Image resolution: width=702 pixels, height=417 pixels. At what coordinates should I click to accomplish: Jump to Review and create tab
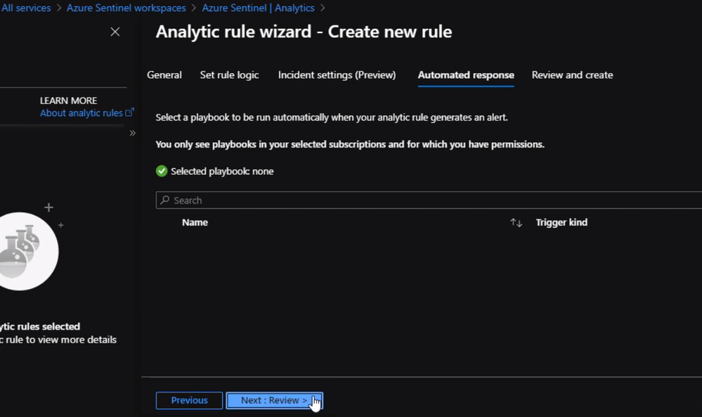(572, 75)
